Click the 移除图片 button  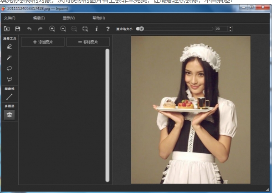(x=88, y=42)
